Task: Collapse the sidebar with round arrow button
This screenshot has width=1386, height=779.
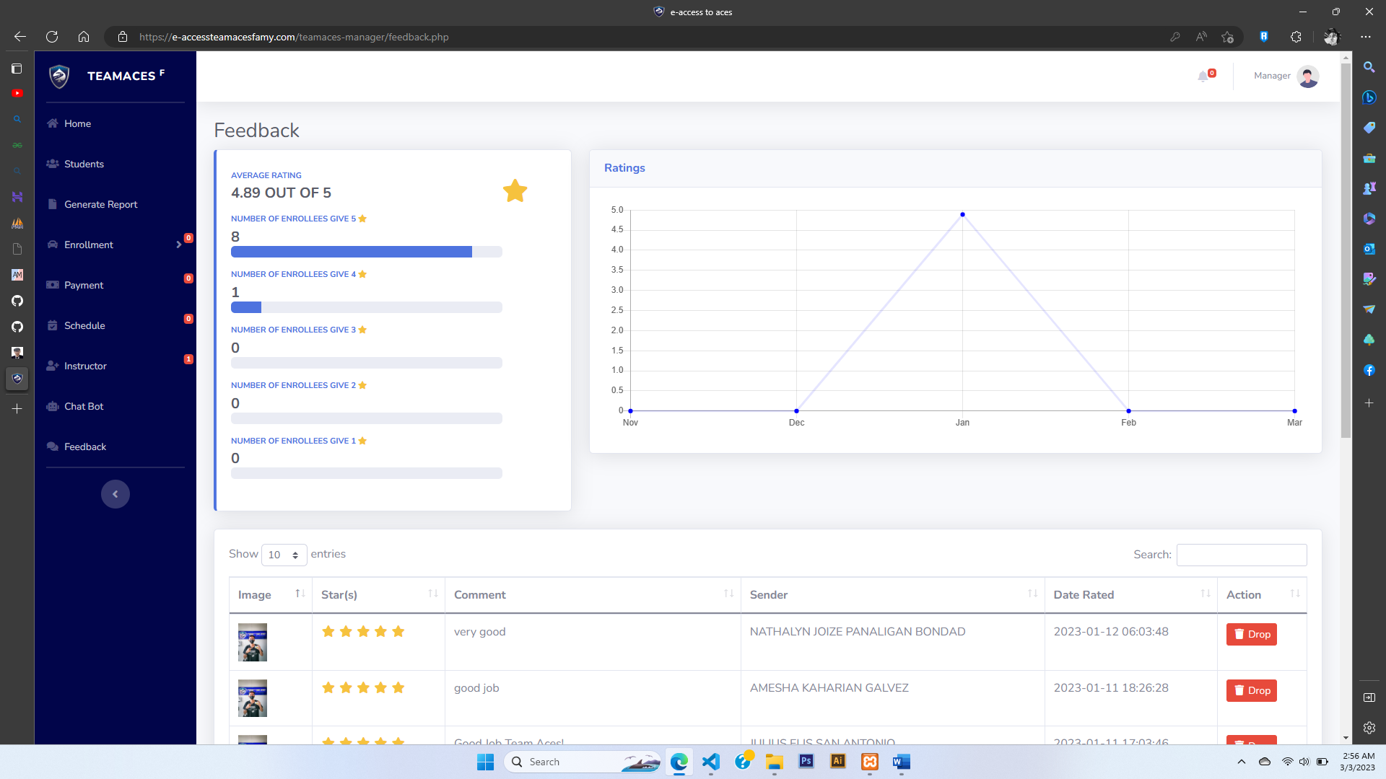Action: pyautogui.click(x=115, y=494)
